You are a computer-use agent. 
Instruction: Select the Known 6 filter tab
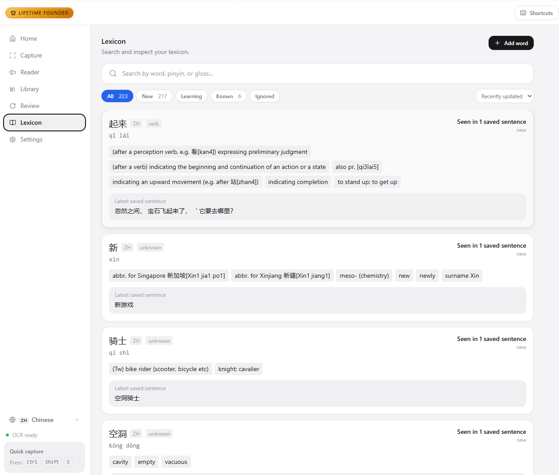[x=229, y=96]
